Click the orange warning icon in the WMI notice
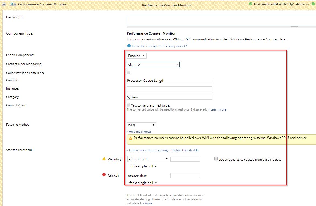 point(130,138)
